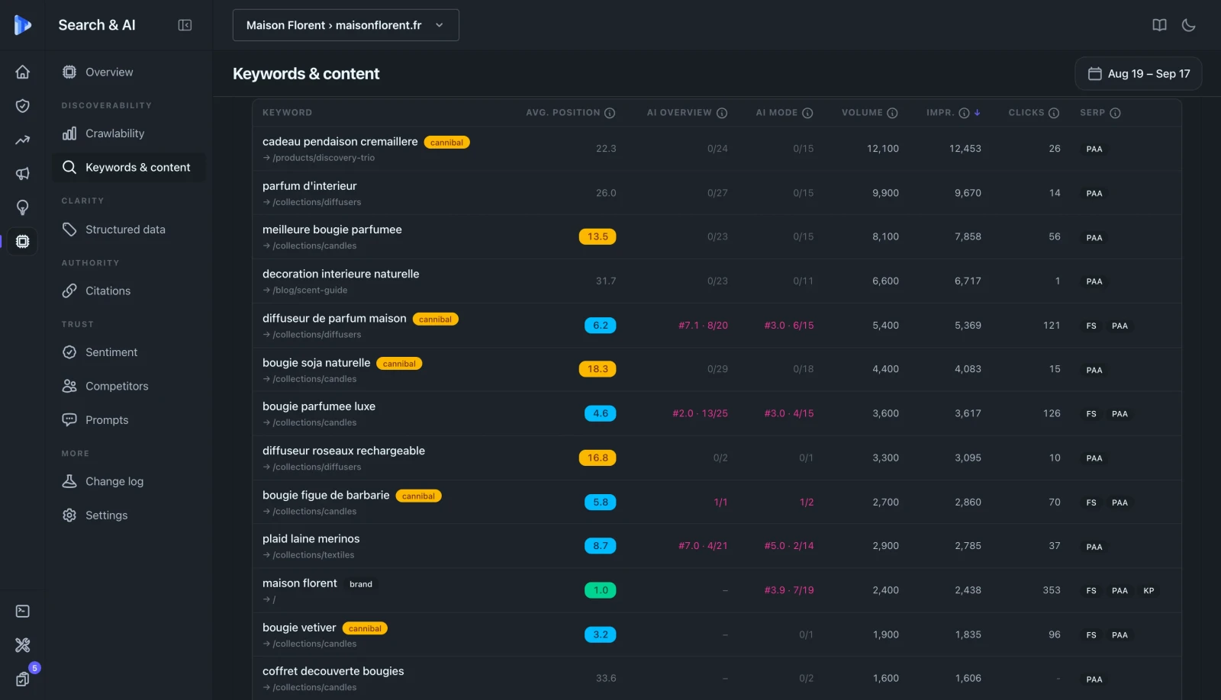Open Crawlability section
Image resolution: width=1221 pixels, height=700 pixels.
[x=129, y=133]
